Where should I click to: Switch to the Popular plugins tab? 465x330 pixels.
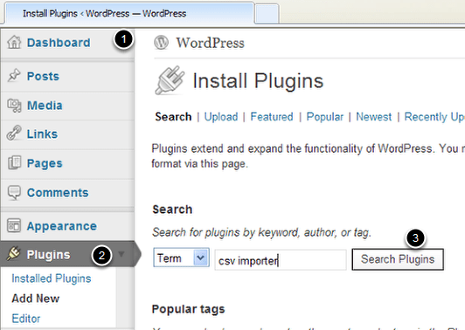(x=325, y=117)
